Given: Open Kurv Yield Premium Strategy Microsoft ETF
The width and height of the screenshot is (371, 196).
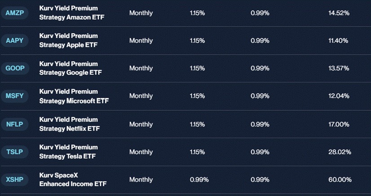Looking at the screenshot, I should [x=74, y=96].
